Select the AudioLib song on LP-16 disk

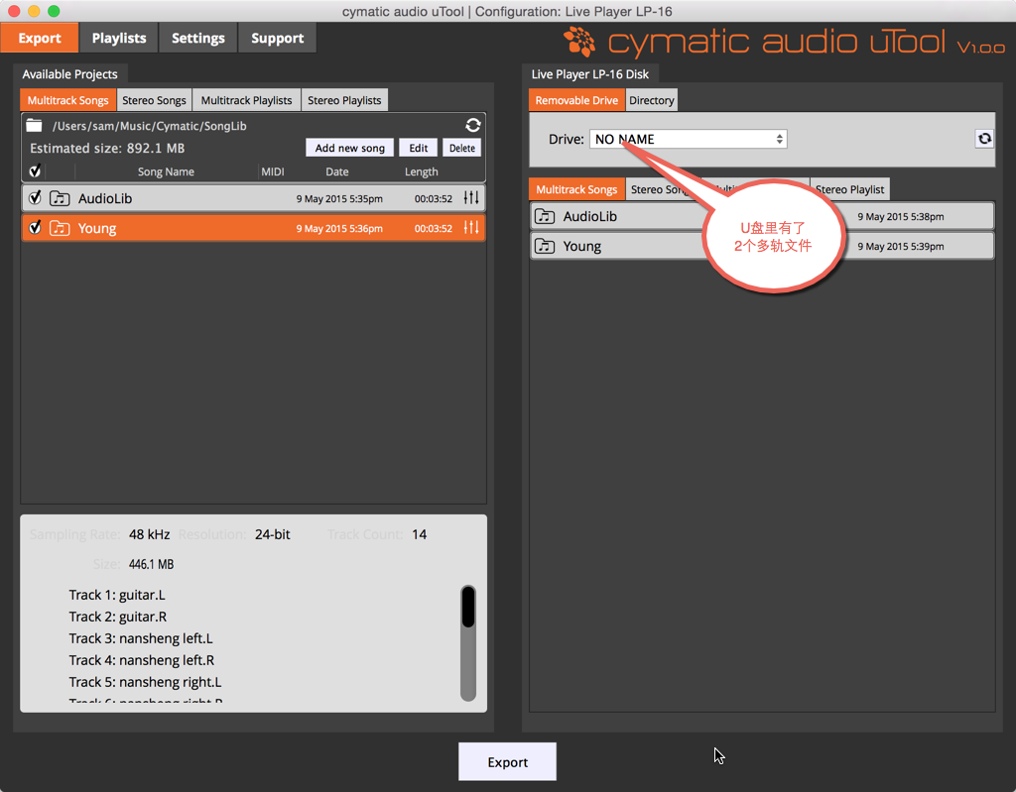click(x=762, y=216)
